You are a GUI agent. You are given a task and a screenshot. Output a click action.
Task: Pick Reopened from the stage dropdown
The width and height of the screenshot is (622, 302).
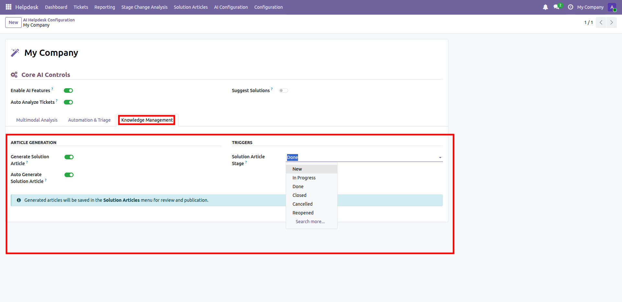tap(312, 213)
